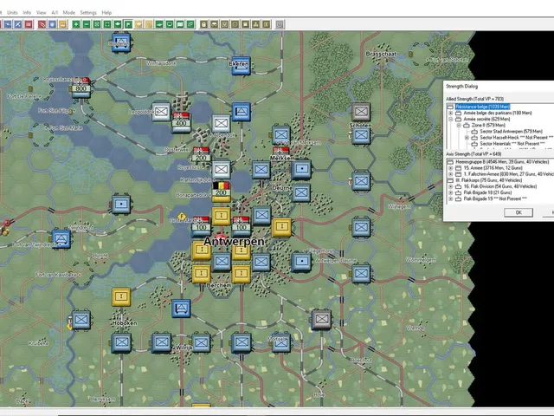Screen dimensions: 554x416
Task: Click the blue crossed-lines toolbar icon
Action: pyautogui.click(x=17, y=24)
